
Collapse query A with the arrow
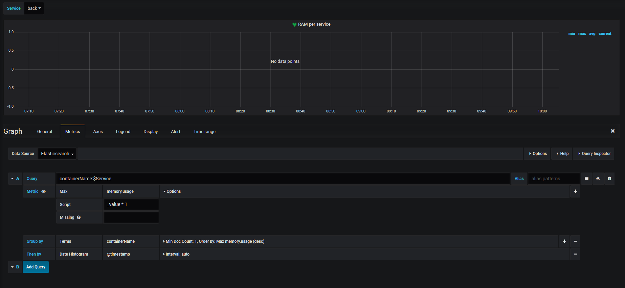click(13, 179)
